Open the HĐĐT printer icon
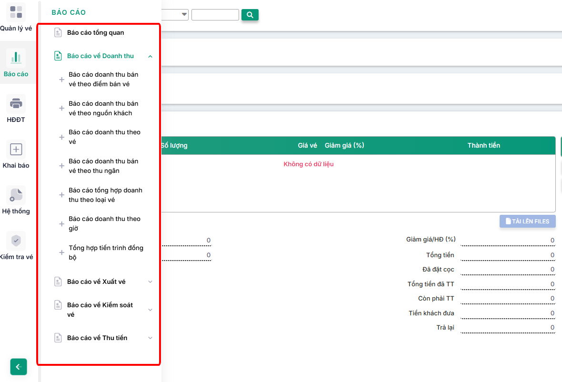562x382 pixels. tap(16, 103)
